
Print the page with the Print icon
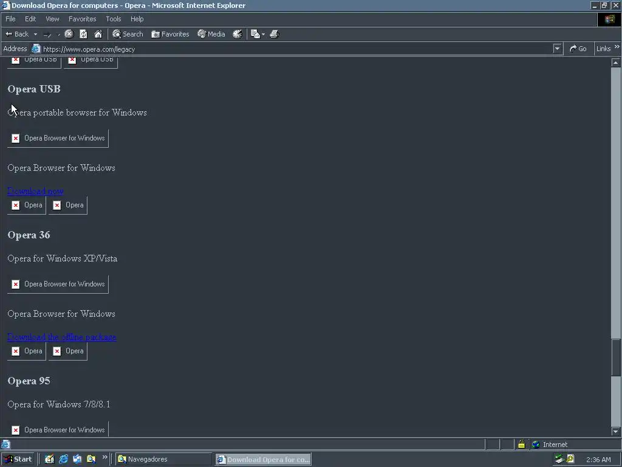[x=275, y=34]
